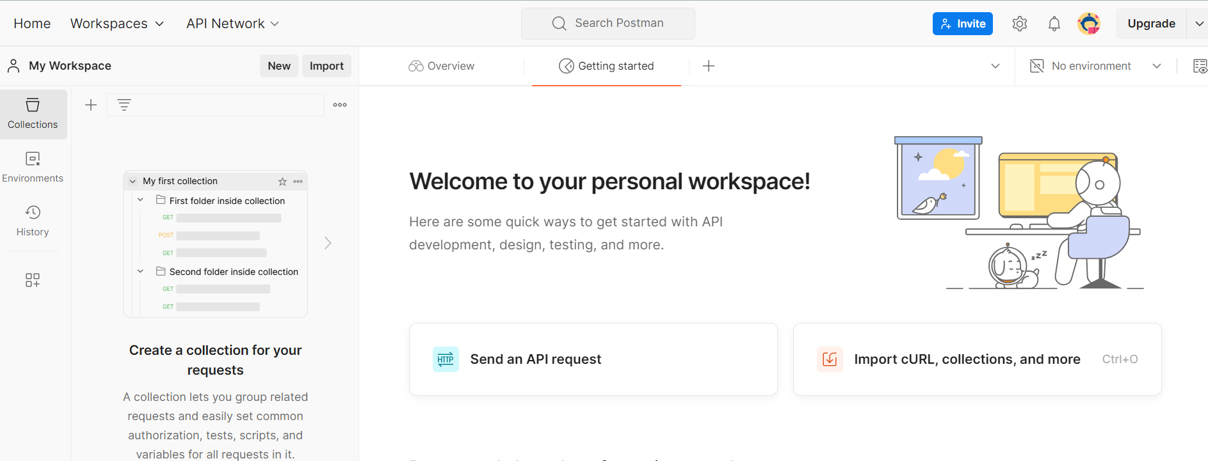The width and height of the screenshot is (1208, 461).
Task: Click the Upgrade button
Action: (x=1151, y=24)
